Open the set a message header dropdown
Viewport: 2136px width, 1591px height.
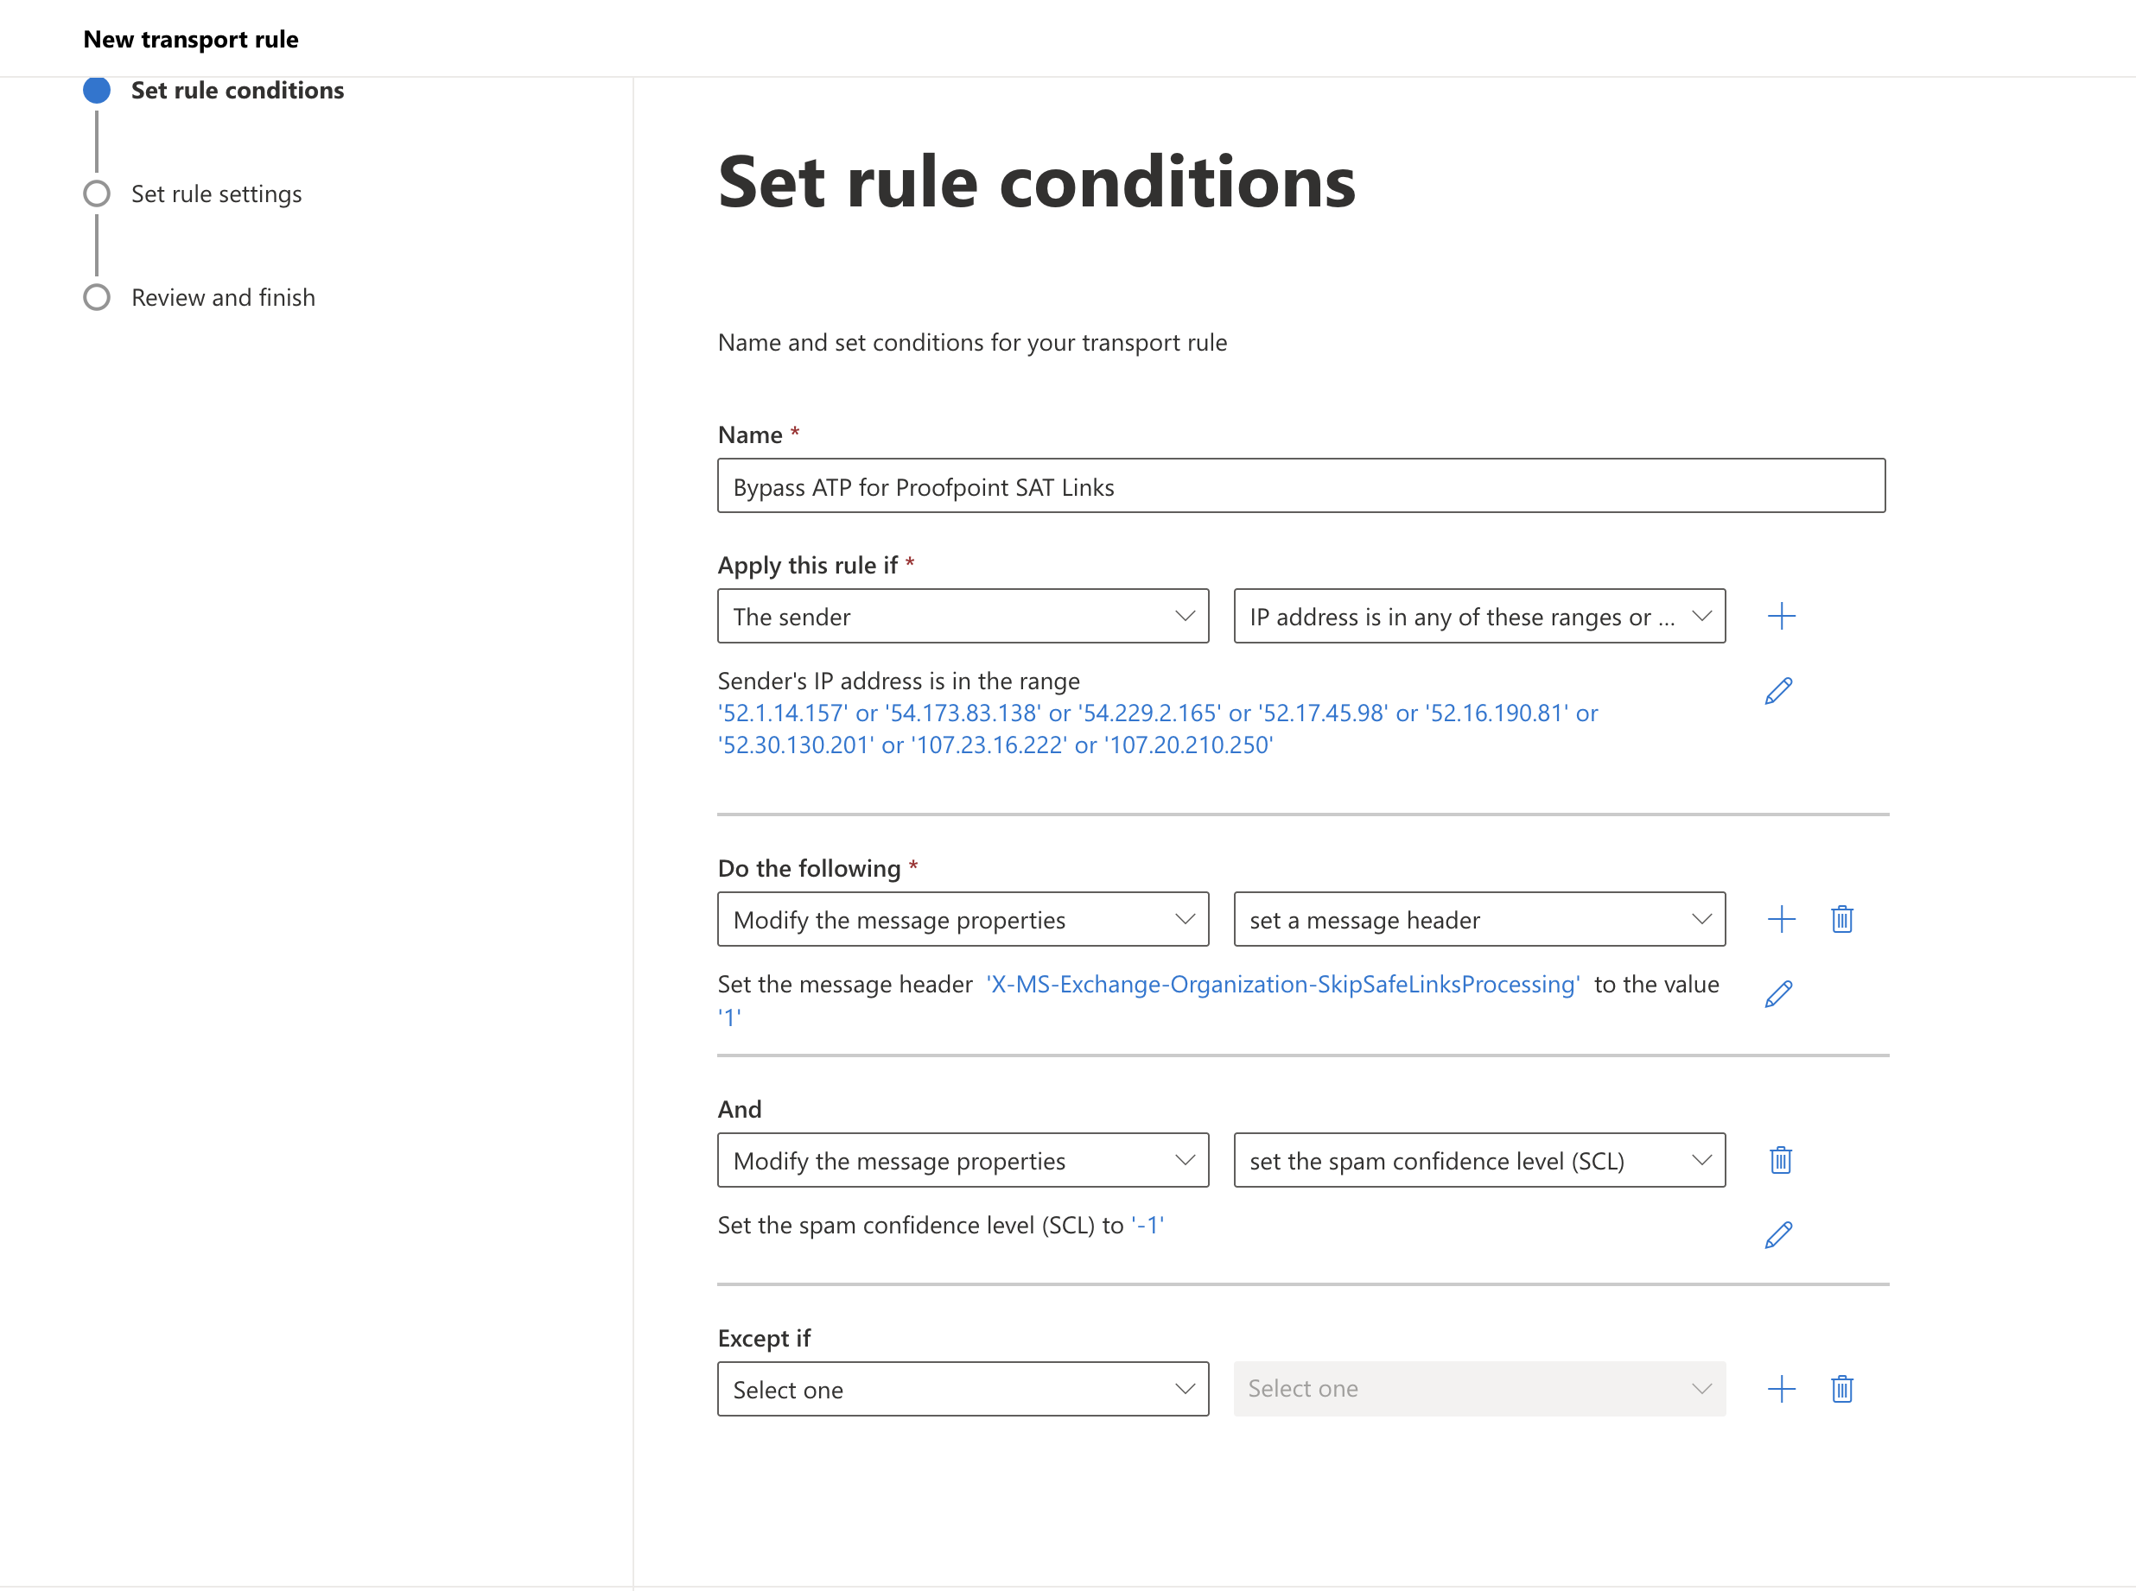click(1478, 919)
